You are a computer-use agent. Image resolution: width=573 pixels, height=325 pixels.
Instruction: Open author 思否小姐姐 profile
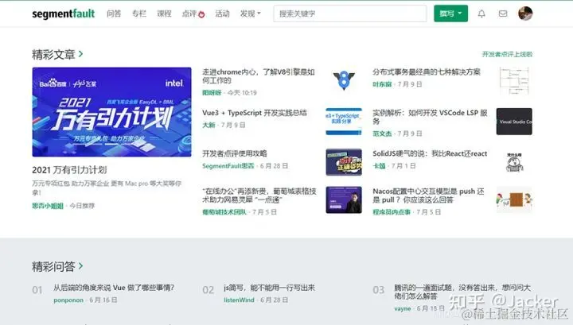coord(48,206)
